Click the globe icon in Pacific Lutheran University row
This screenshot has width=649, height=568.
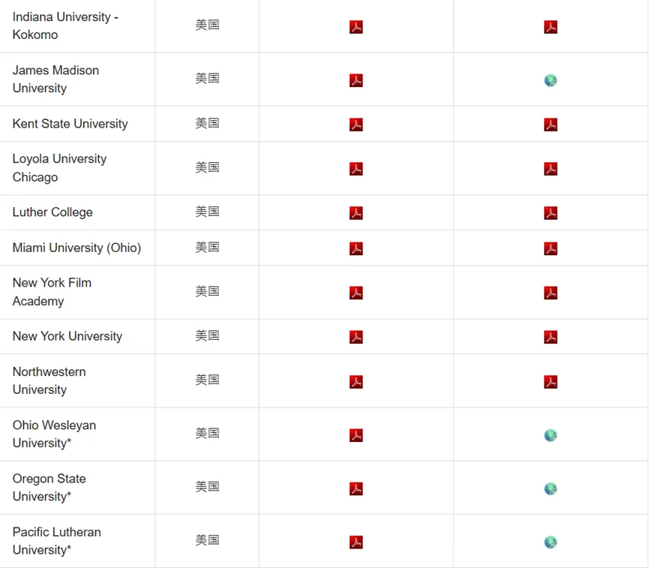pyautogui.click(x=551, y=542)
